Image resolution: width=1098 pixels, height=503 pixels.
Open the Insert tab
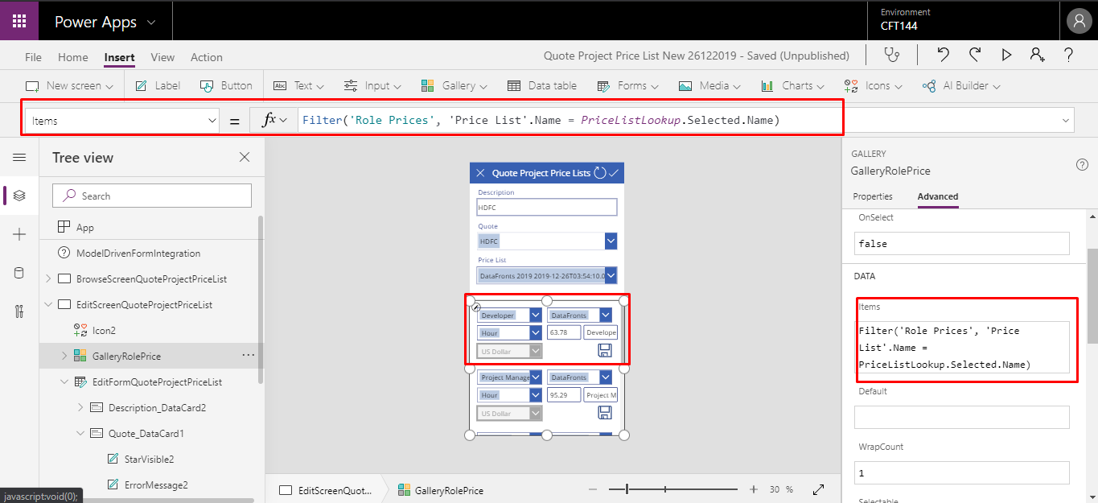point(120,57)
